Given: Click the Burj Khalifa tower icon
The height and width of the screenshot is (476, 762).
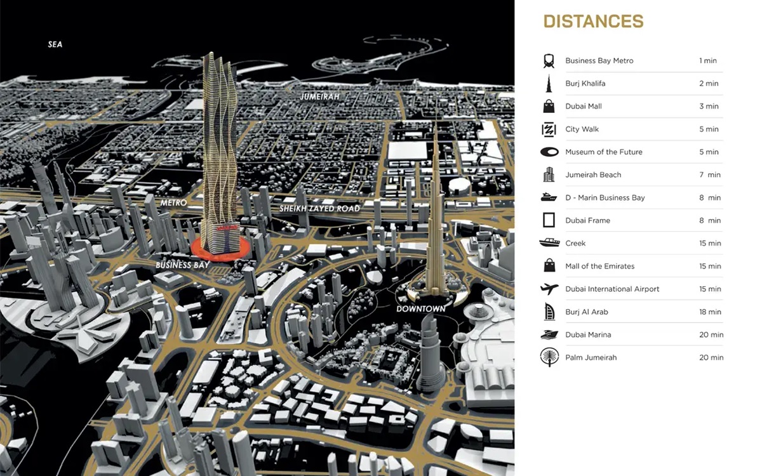Looking at the screenshot, I should [549, 84].
